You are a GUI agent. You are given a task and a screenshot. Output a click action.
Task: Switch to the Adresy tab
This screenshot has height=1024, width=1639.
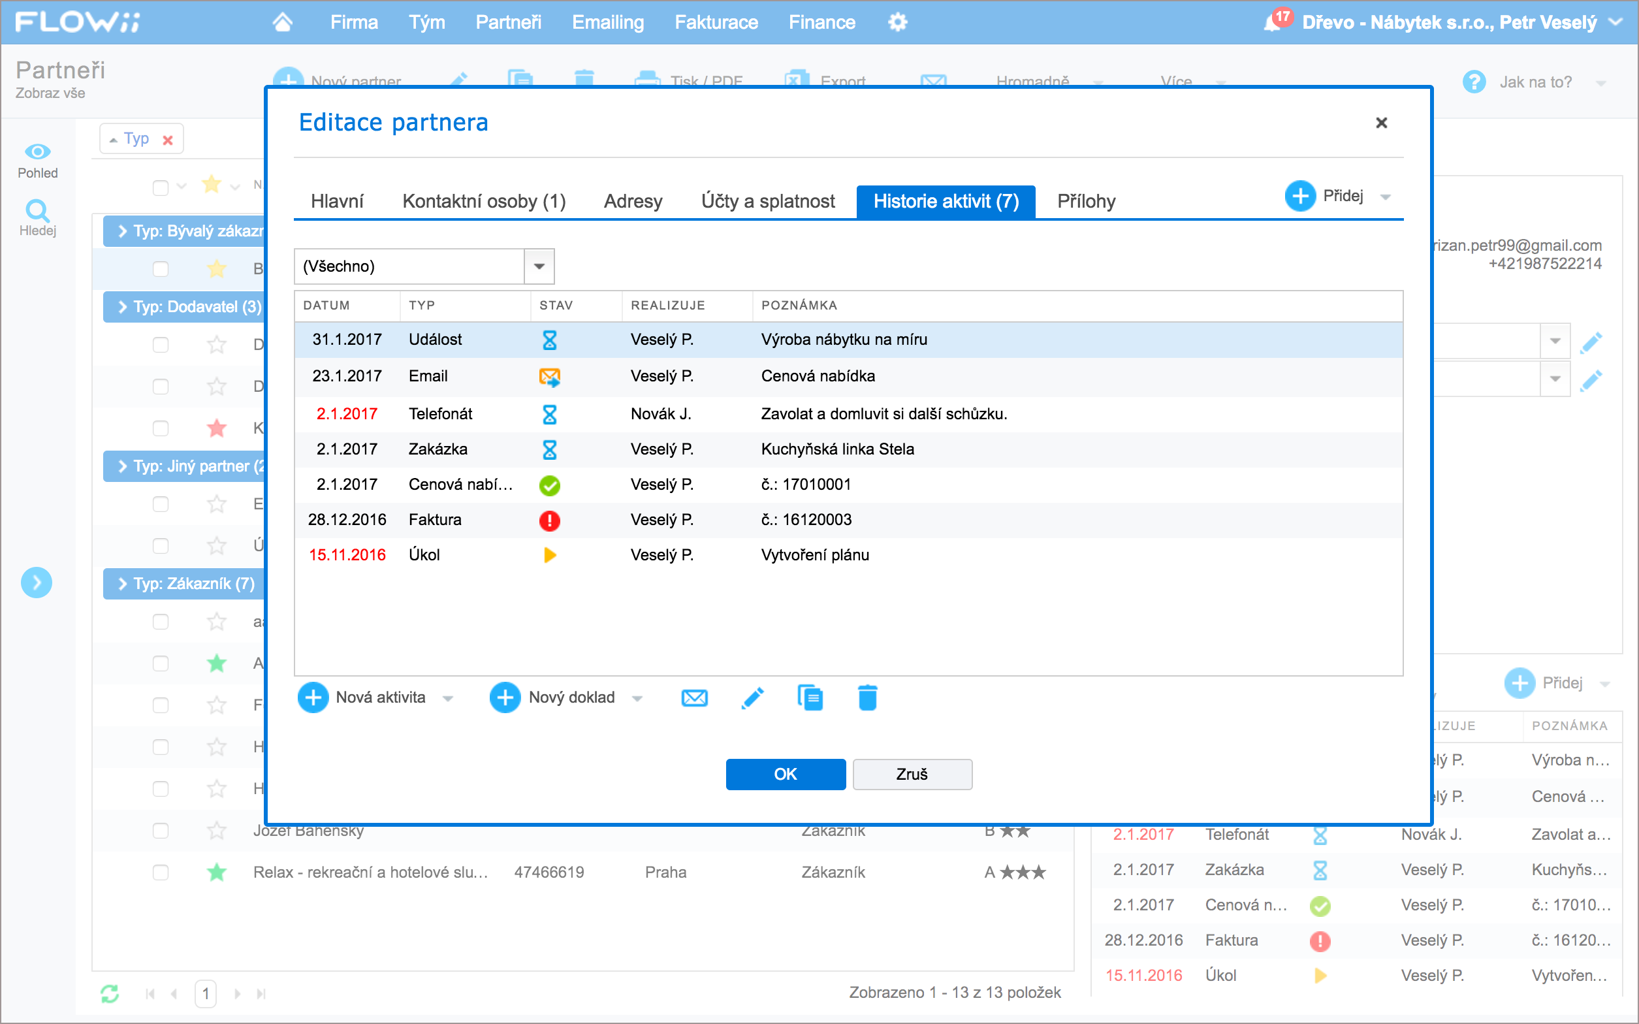633,201
